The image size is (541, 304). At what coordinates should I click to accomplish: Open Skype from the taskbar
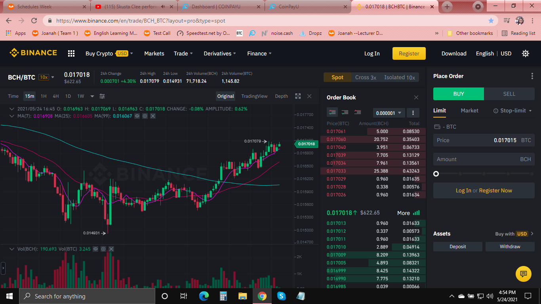point(282,296)
